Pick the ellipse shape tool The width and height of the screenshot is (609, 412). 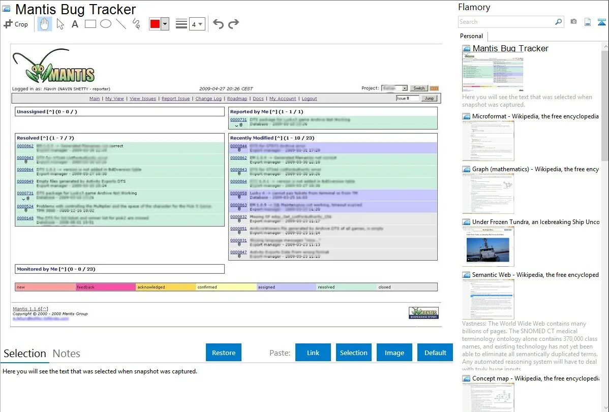106,24
